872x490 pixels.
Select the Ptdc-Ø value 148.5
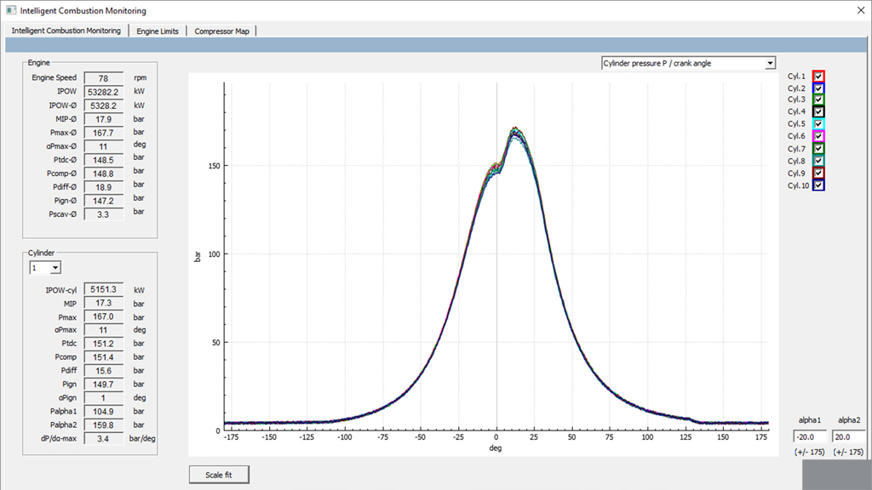pos(103,160)
